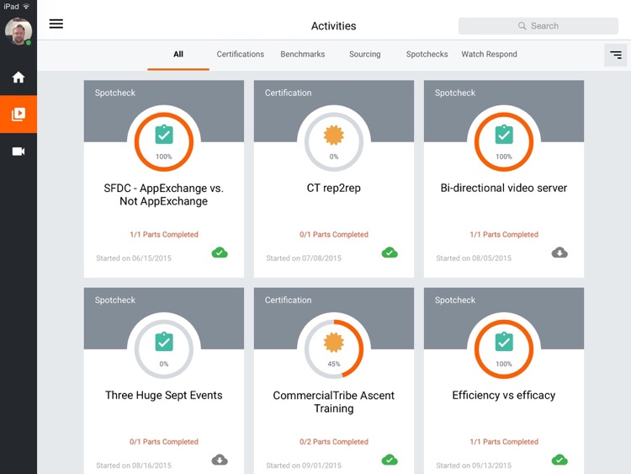The height and width of the screenshot is (474, 631).
Task: Click the search magnifier icon
Action: pos(522,26)
